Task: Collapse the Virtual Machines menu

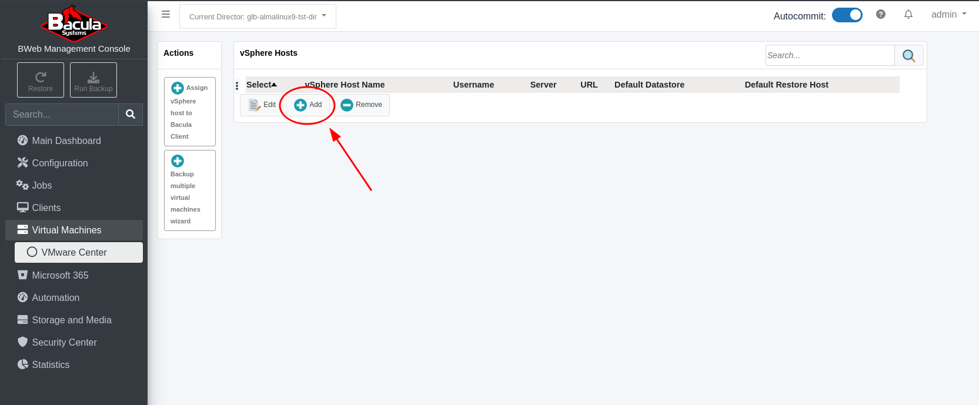Action: (x=74, y=230)
